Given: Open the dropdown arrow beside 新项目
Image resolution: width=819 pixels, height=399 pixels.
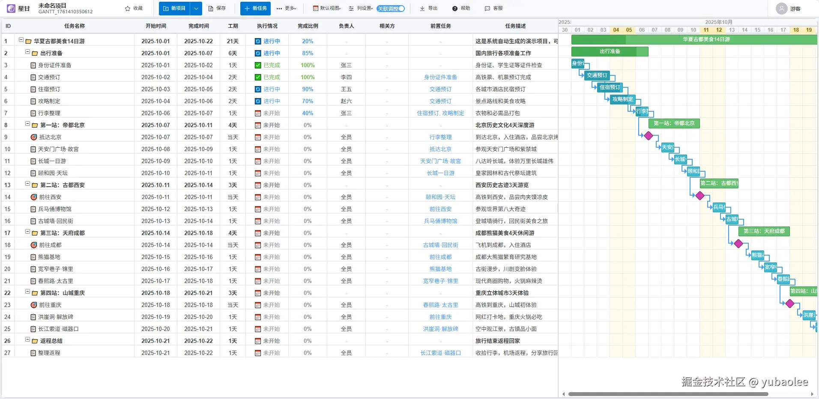Looking at the screenshot, I should (x=196, y=9).
